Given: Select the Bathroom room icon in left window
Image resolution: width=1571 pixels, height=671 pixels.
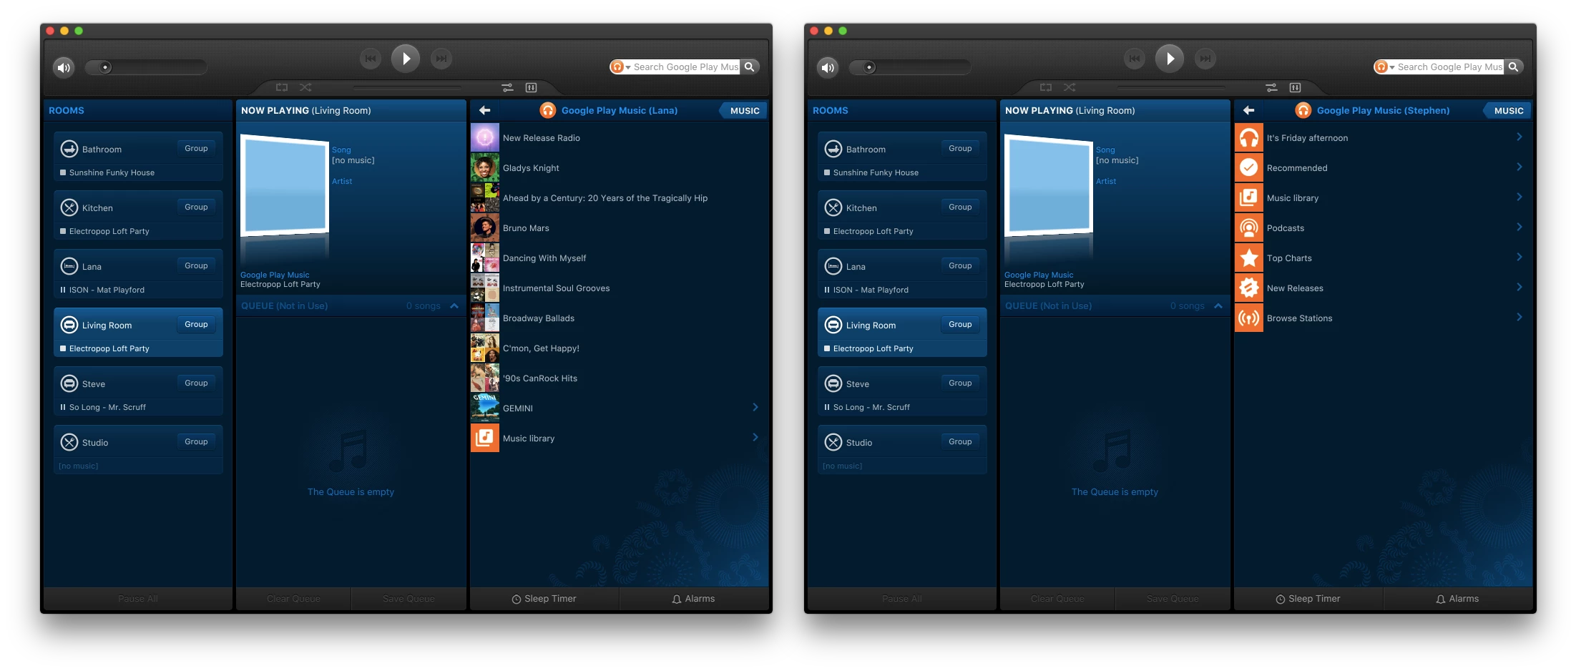Looking at the screenshot, I should (69, 149).
